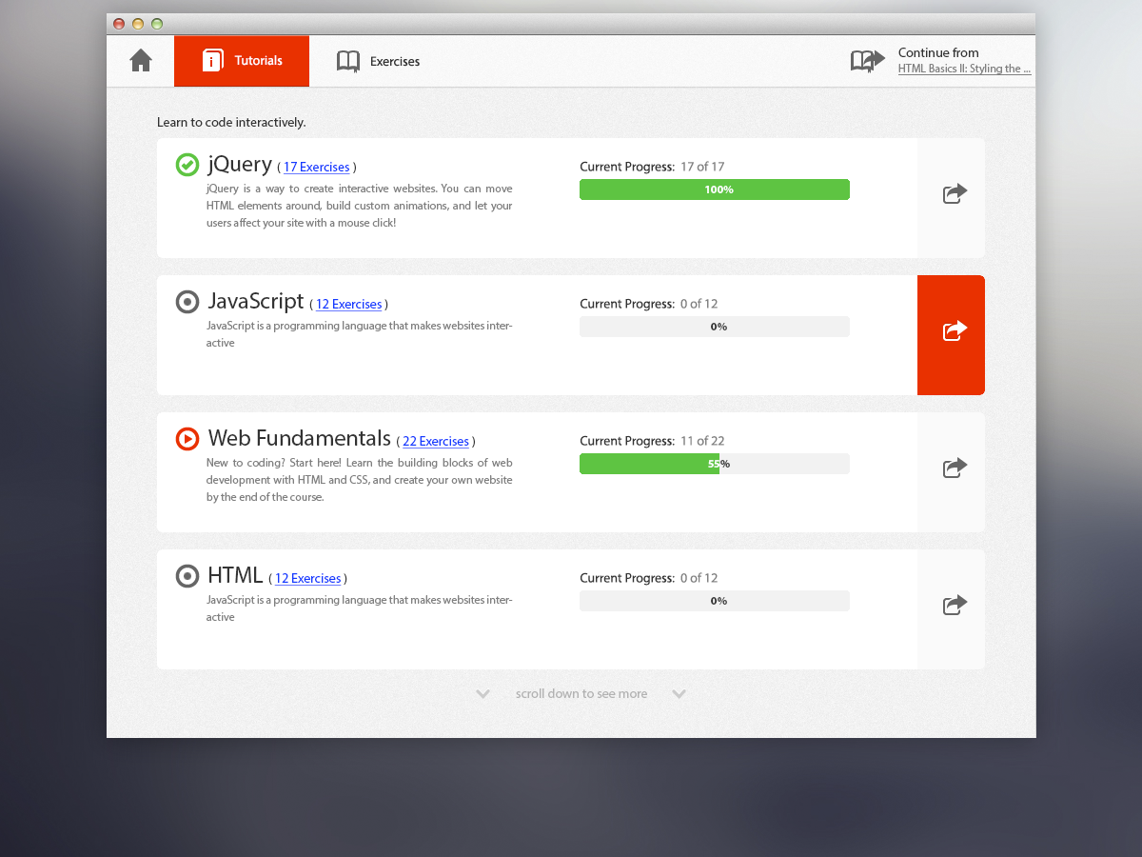
Task: Click the Continue from book icon
Action: click(x=868, y=62)
